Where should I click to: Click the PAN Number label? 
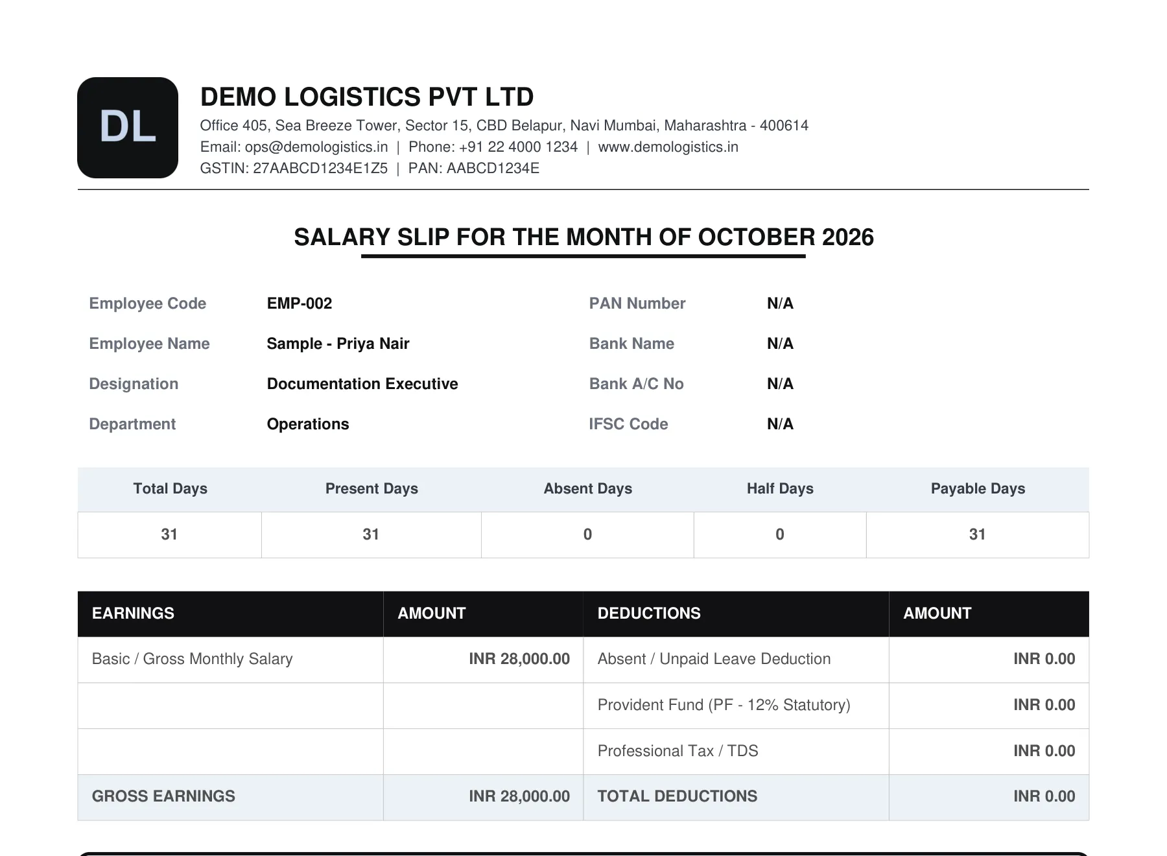[x=637, y=303]
